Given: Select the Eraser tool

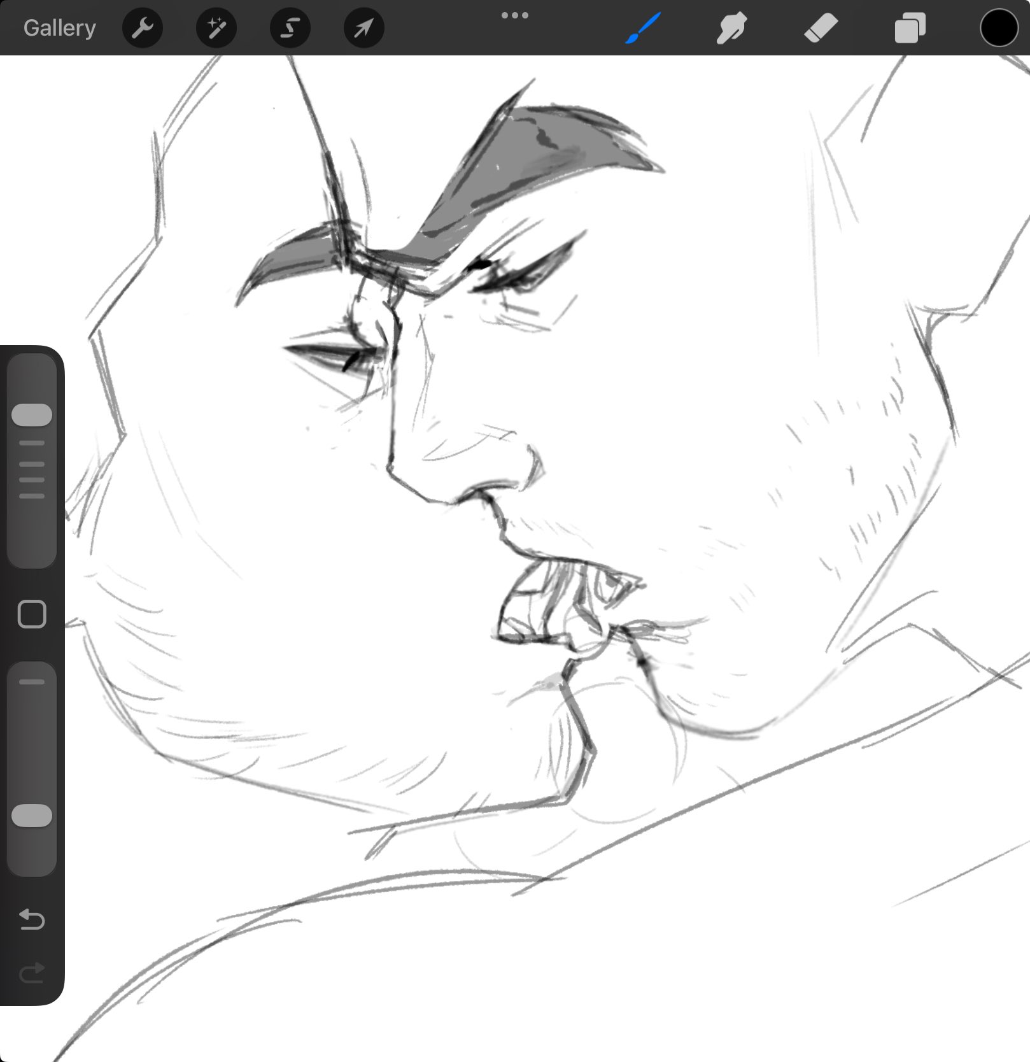Looking at the screenshot, I should pos(821,28).
